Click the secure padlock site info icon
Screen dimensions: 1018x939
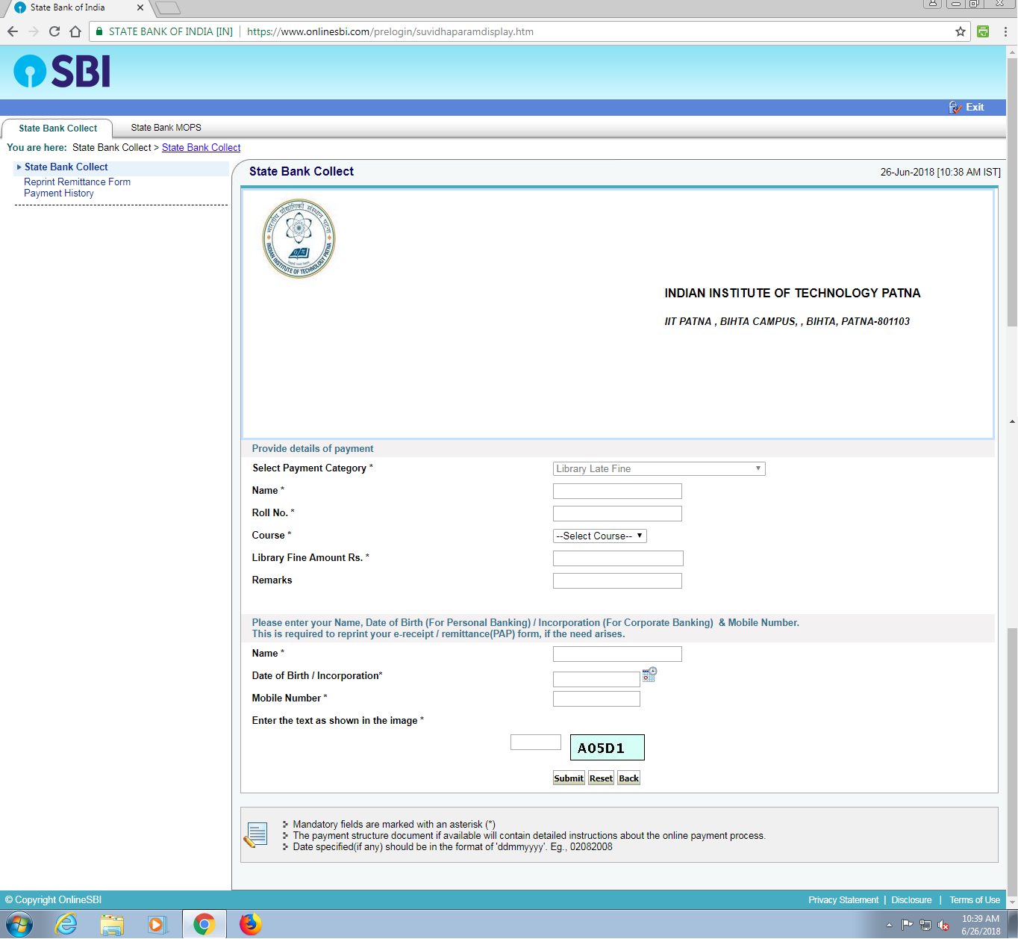click(x=99, y=31)
